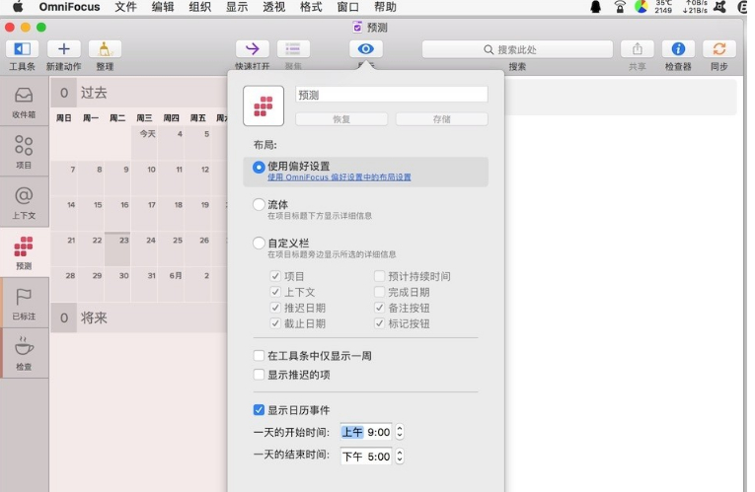The width and height of the screenshot is (755, 492).
Task: Toggle the 上下文 column checkbox
Action: (275, 292)
